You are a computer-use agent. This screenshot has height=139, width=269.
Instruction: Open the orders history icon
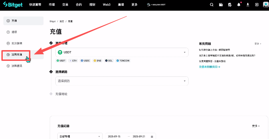[230, 5]
